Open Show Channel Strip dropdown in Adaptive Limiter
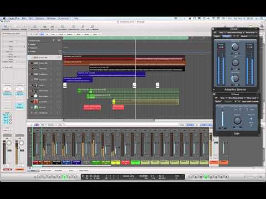266x199 pixels. pos(235,33)
